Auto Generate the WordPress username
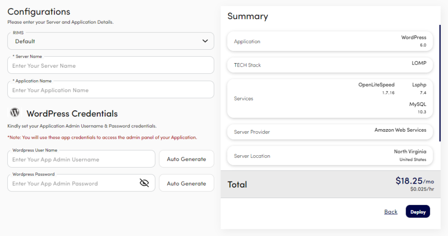This screenshot has width=448, height=236. pyautogui.click(x=186, y=159)
